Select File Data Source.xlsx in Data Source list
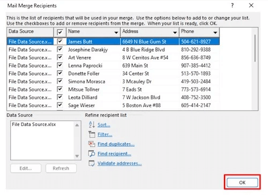This screenshot has width=268, height=195. pyautogui.click(x=34, y=124)
